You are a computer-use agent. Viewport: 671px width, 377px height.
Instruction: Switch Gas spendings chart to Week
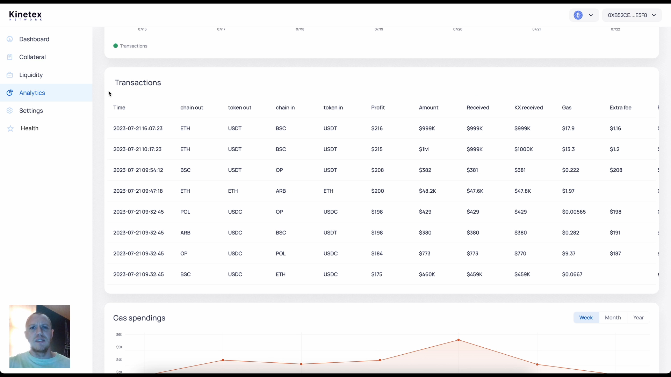click(586, 318)
